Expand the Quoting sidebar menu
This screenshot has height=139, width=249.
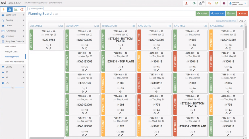pyautogui.click(x=13, y=20)
